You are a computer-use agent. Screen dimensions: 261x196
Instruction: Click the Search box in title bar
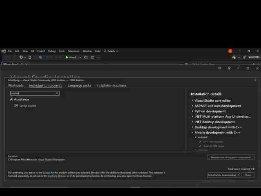111,51
